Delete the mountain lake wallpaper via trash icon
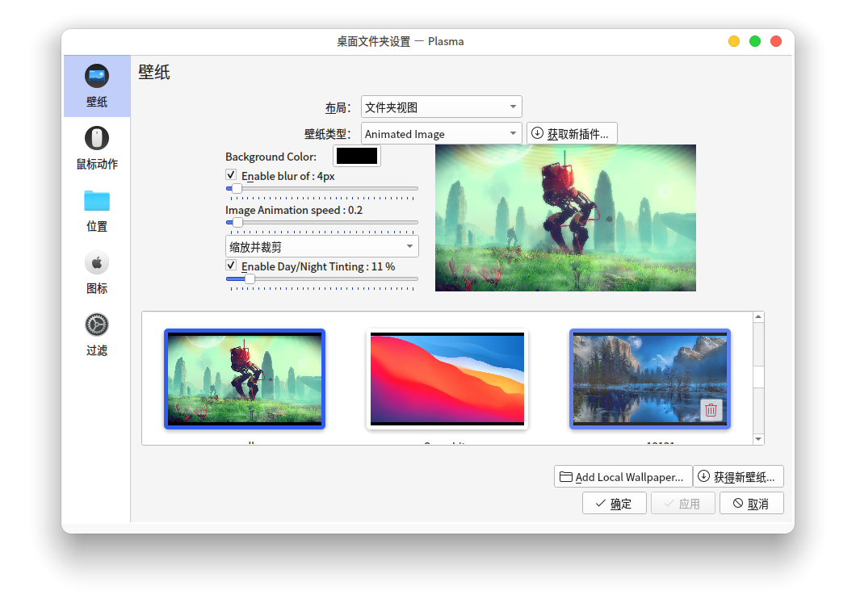The height and width of the screenshot is (603, 856). (x=711, y=410)
